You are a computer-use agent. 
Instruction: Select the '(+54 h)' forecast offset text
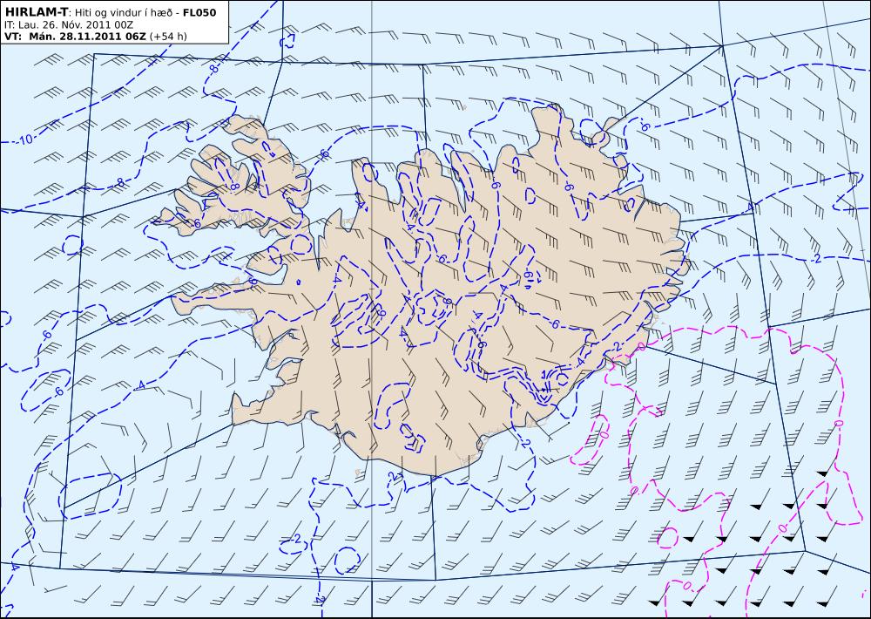pyautogui.click(x=168, y=37)
